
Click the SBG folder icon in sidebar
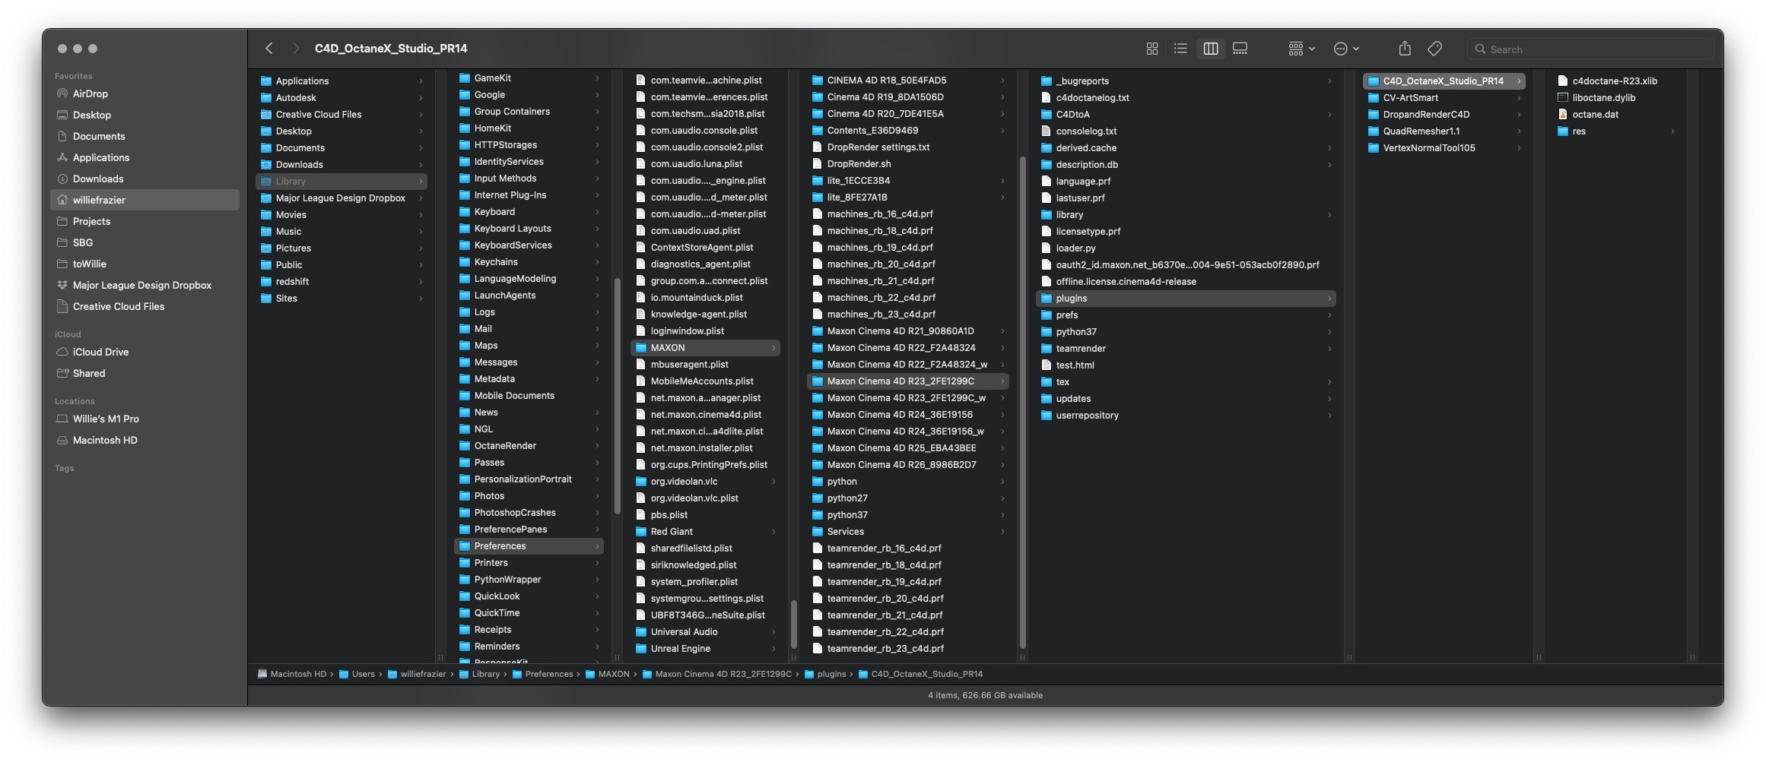(x=62, y=242)
